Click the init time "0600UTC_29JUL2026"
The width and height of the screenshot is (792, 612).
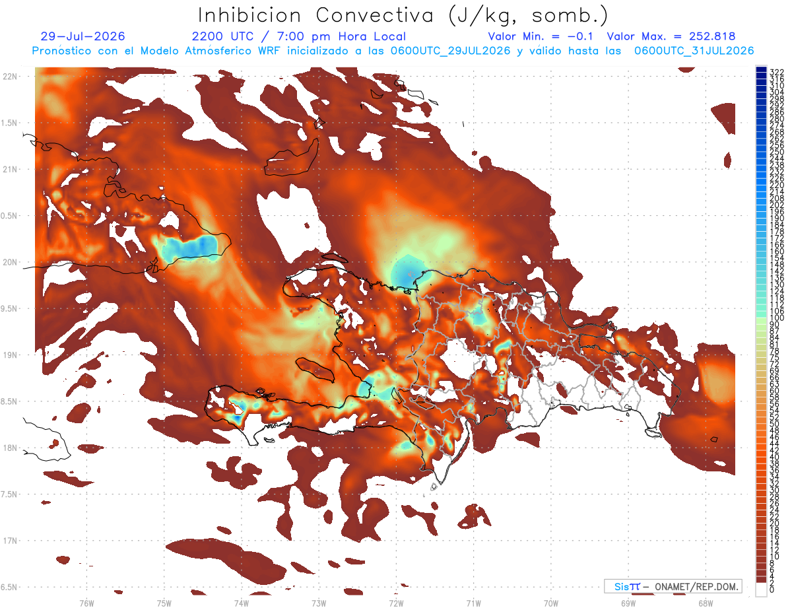coord(450,51)
